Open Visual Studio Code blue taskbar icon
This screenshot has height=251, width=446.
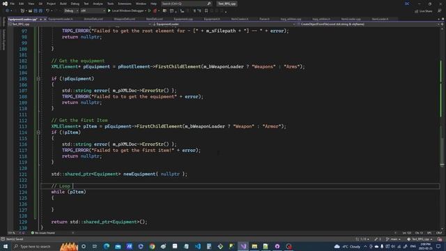pyautogui.click(x=198, y=246)
